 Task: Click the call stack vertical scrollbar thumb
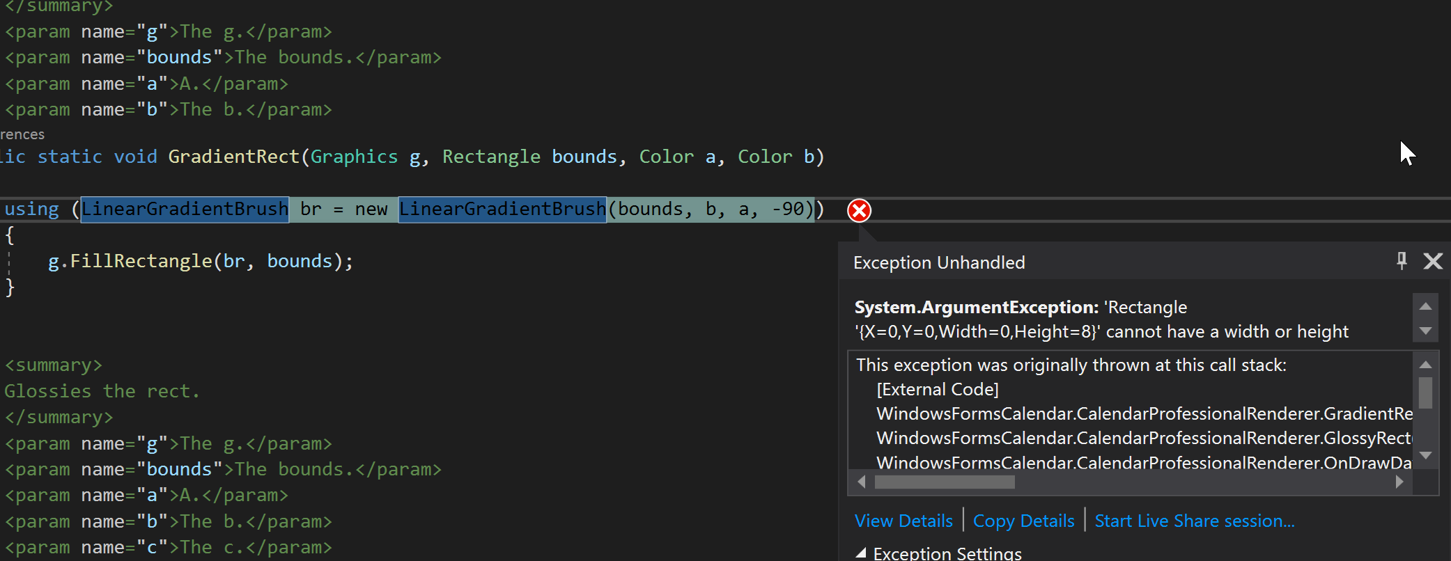click(x=1425, y=393)
